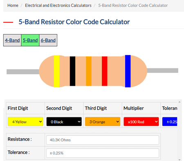Open the Second Digit Black dropdown

point(64,121)
